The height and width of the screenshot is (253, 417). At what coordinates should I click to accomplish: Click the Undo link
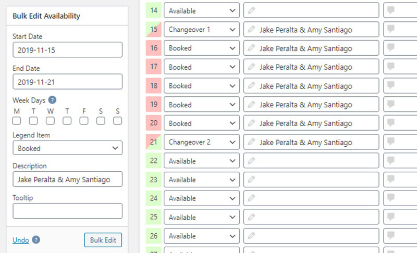pos(21,240)
